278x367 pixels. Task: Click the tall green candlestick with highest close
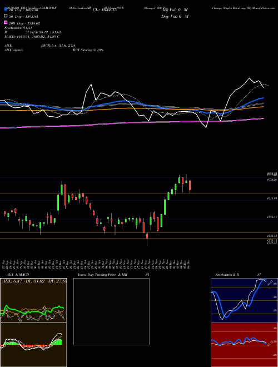pos(179,180)
